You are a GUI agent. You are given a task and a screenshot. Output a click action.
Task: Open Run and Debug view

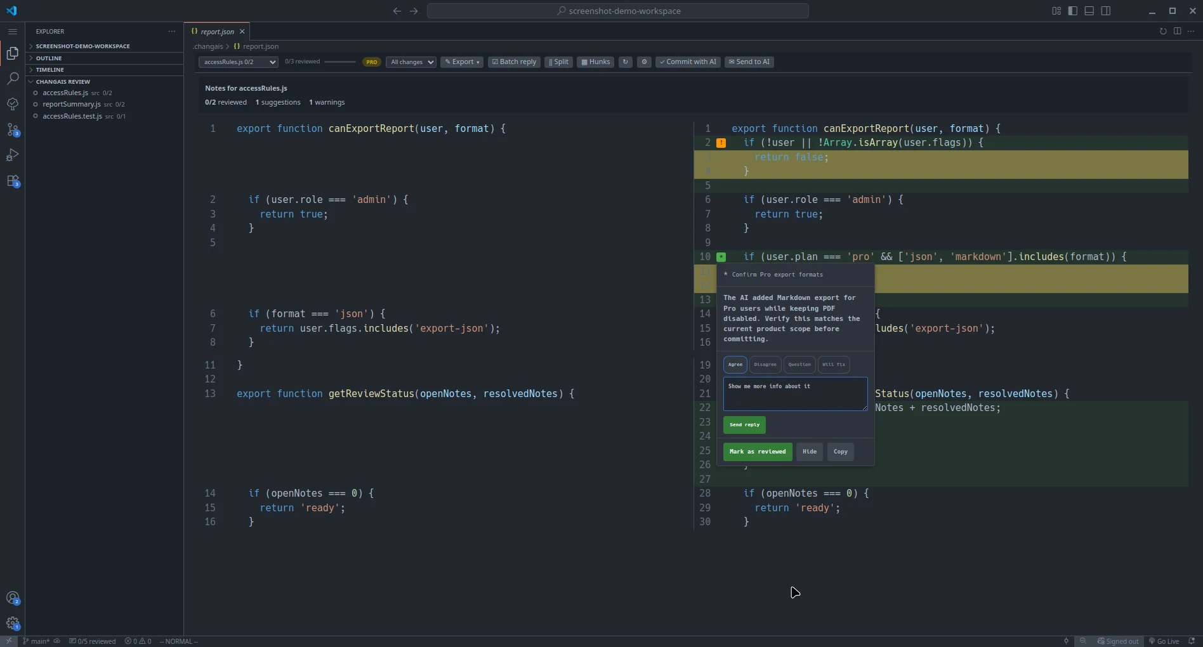[13, 155]
